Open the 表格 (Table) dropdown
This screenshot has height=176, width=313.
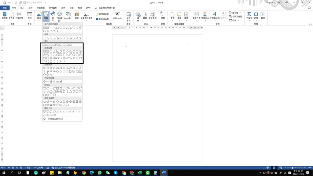pyautogui.click(x=30, y=16)
